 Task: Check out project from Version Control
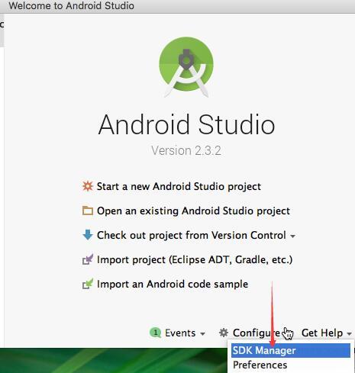coord(192,235)
